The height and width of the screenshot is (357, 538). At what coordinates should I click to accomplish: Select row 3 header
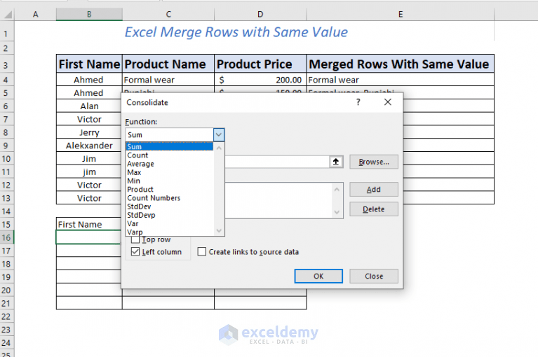(6, 65)
